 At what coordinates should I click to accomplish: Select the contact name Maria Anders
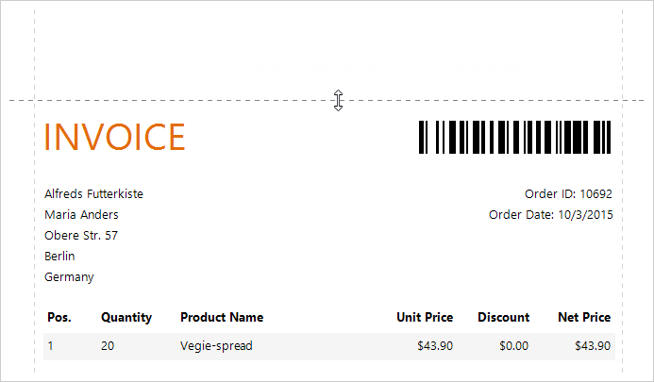[81, 215]
